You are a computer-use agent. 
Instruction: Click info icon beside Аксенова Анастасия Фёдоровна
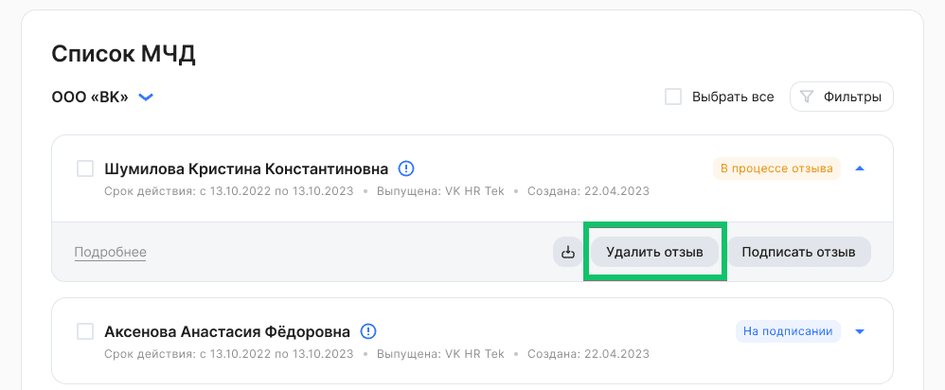[368, 331]
